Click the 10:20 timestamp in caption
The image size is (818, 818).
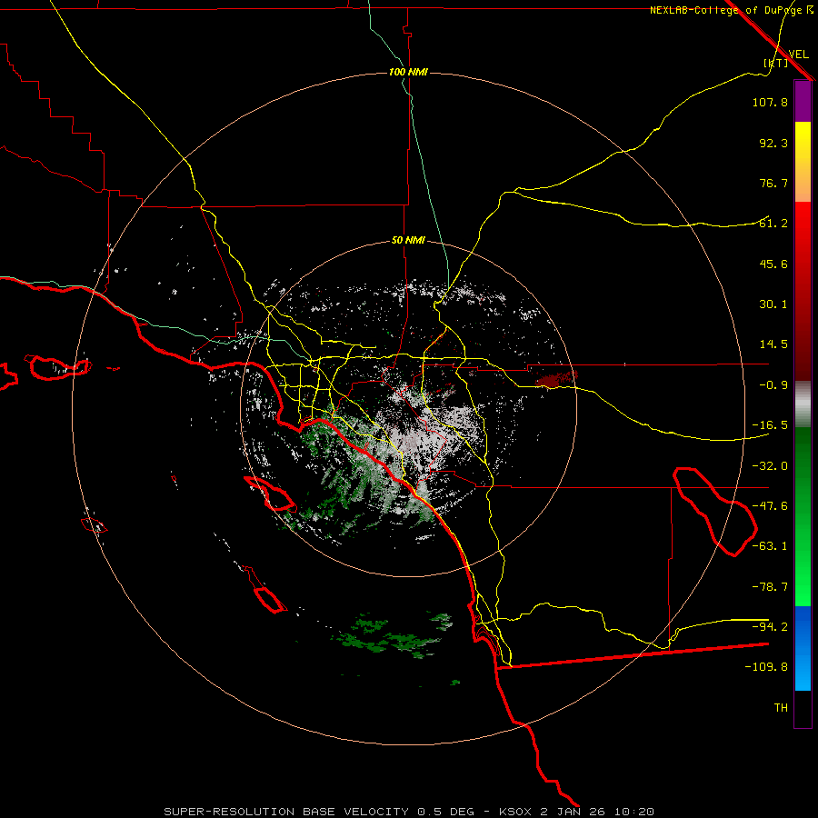pos(633,812)
